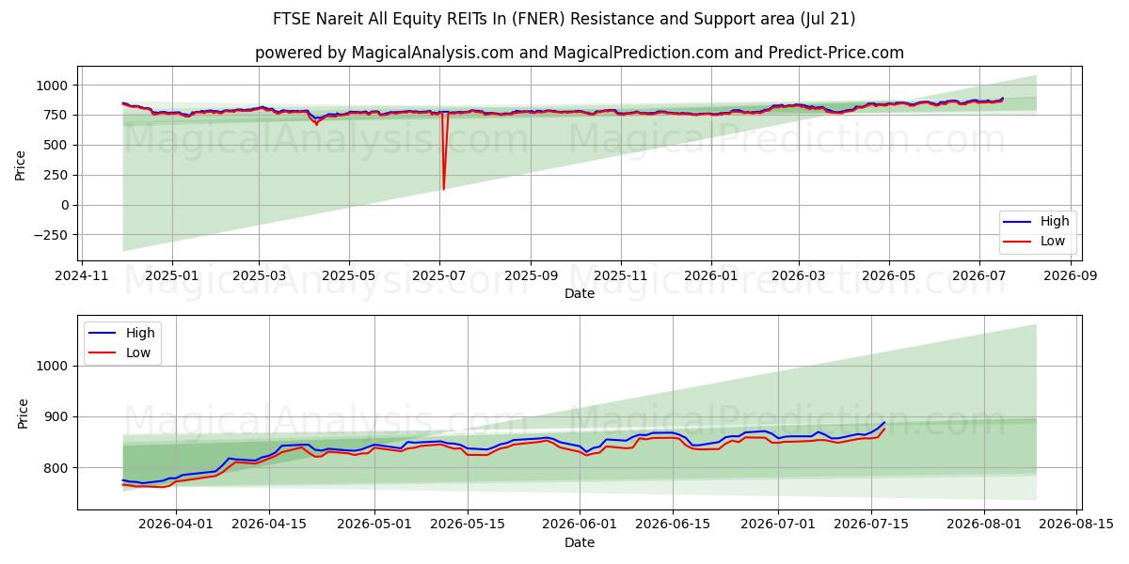
Task: Click the '2026-09' tick label on the top chart
Action: [x=1070, y=275]
